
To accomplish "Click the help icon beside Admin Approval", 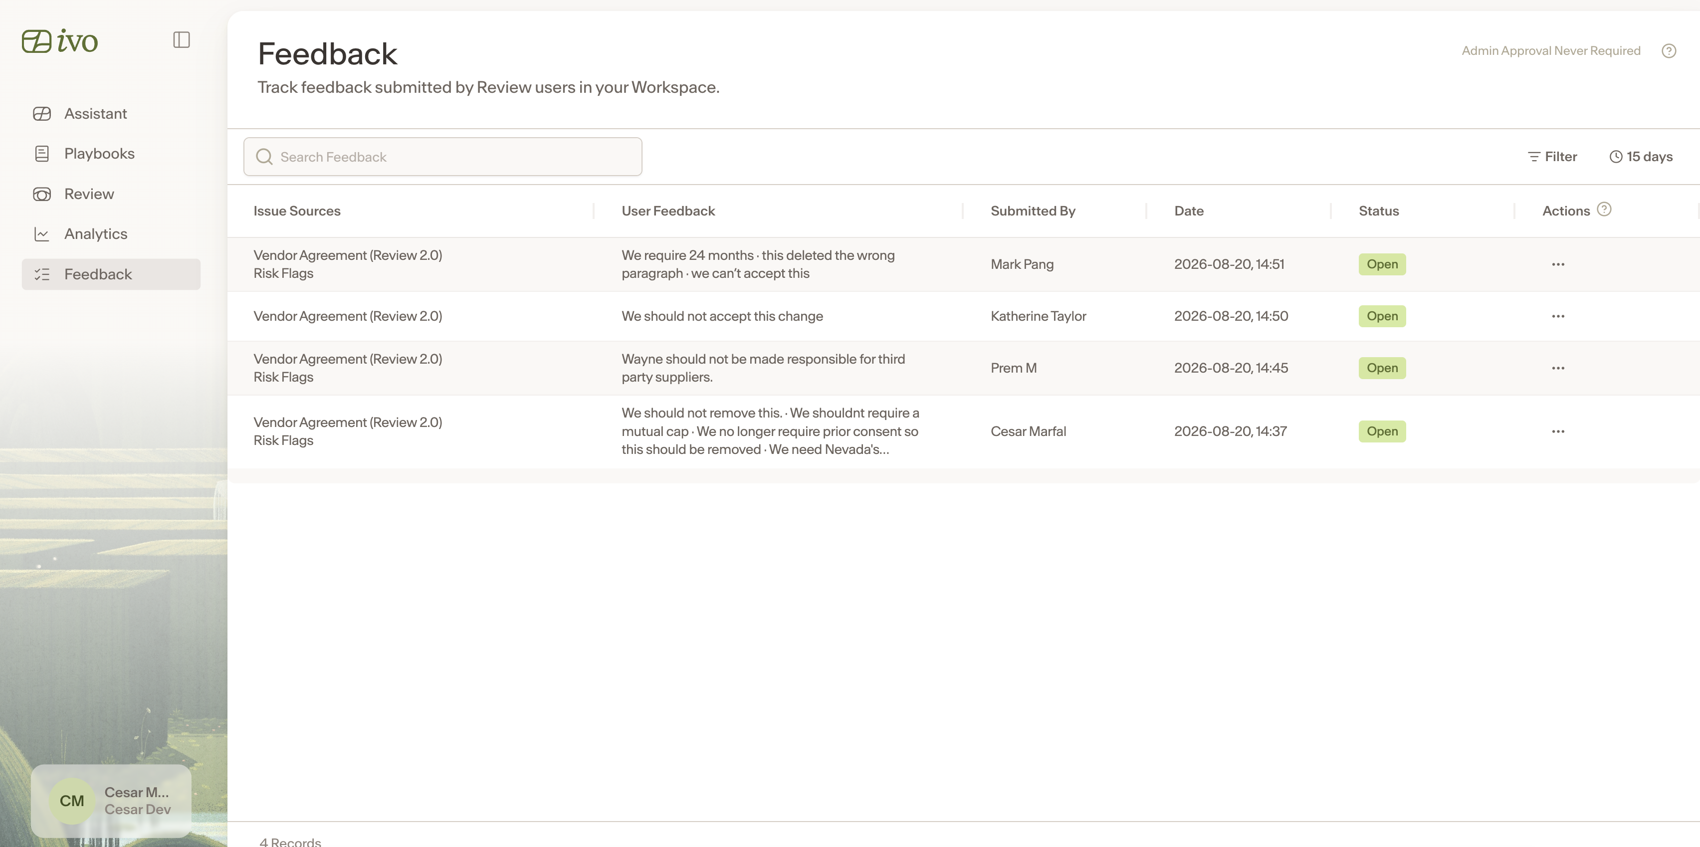I will pos(1668,51).
